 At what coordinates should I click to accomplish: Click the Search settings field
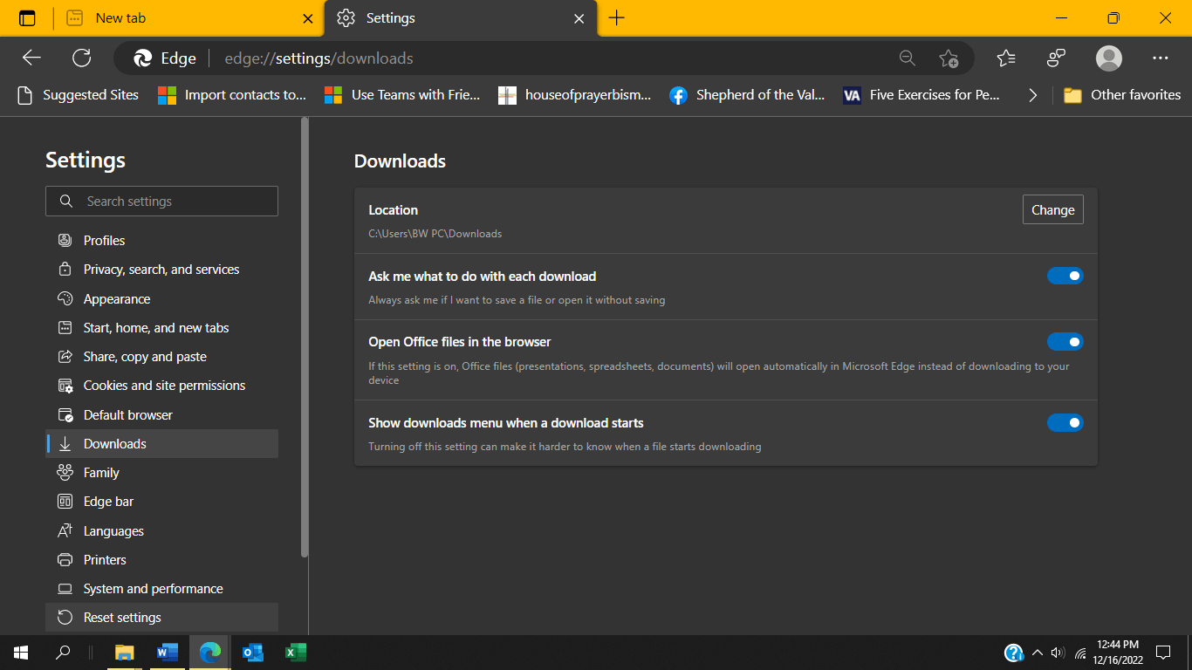(161, 201)
